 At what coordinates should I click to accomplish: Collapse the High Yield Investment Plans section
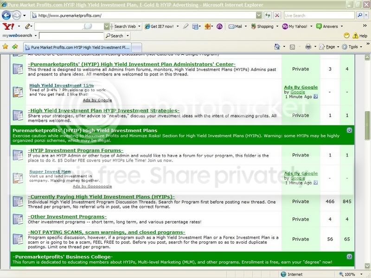[x=349, y=130]
